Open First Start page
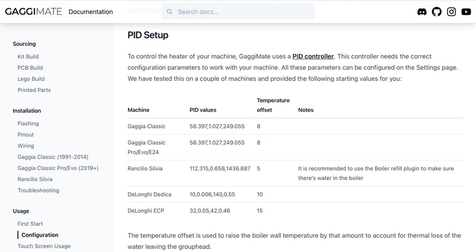476x252 pixels. coord(30,224)
